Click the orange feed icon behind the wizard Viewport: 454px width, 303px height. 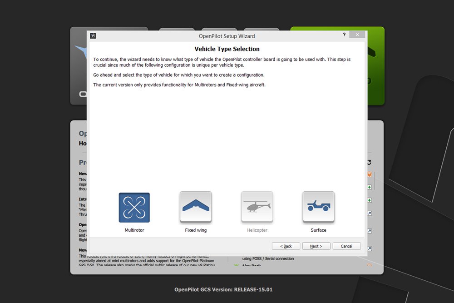point(370,174)
